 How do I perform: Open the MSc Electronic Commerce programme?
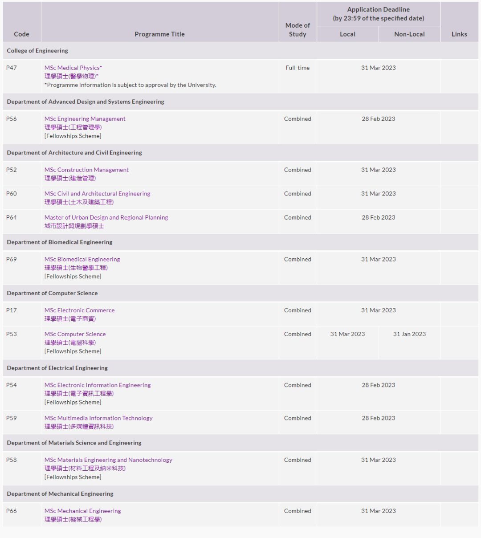pos(79,310)
